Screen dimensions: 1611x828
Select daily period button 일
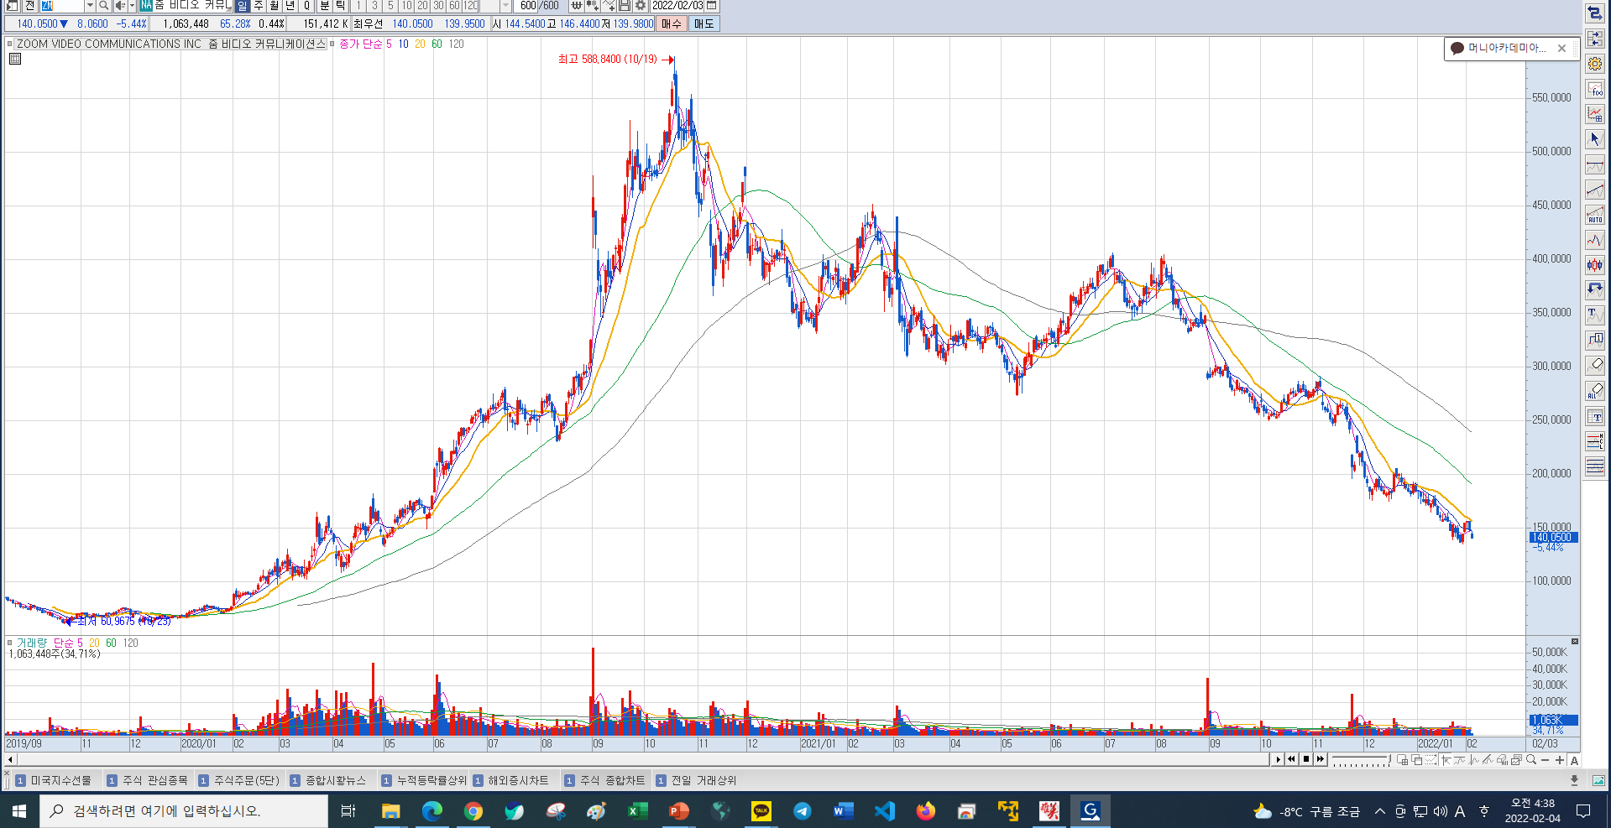[x=242, y=6]
